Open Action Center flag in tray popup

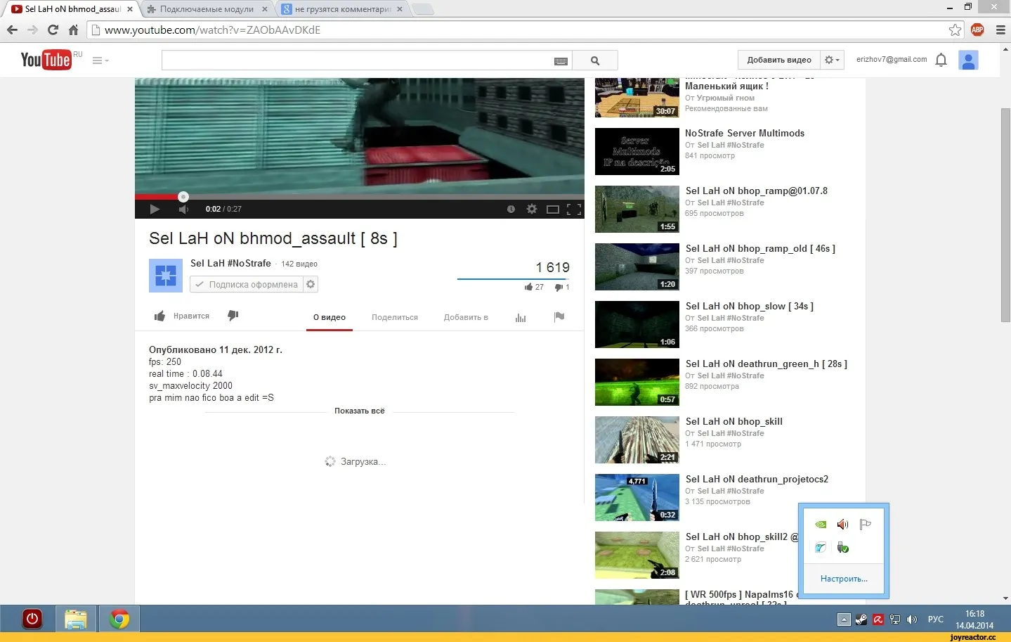pos(865,525)
